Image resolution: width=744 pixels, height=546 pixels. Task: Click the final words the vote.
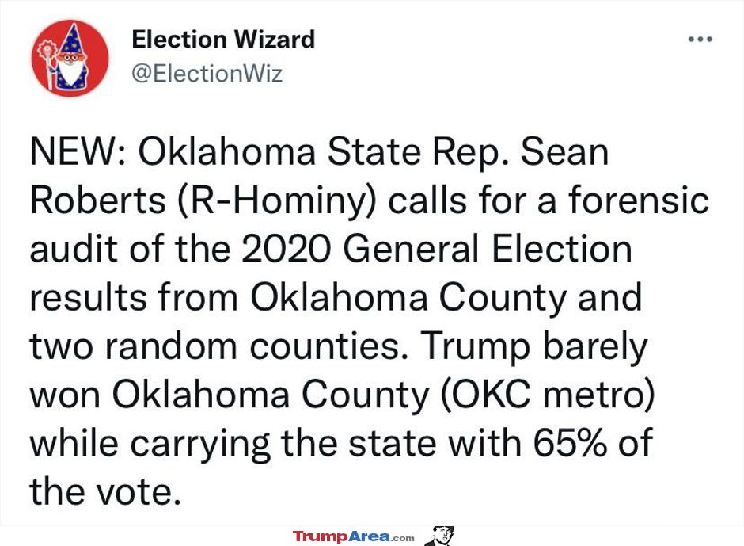[105, 491]
